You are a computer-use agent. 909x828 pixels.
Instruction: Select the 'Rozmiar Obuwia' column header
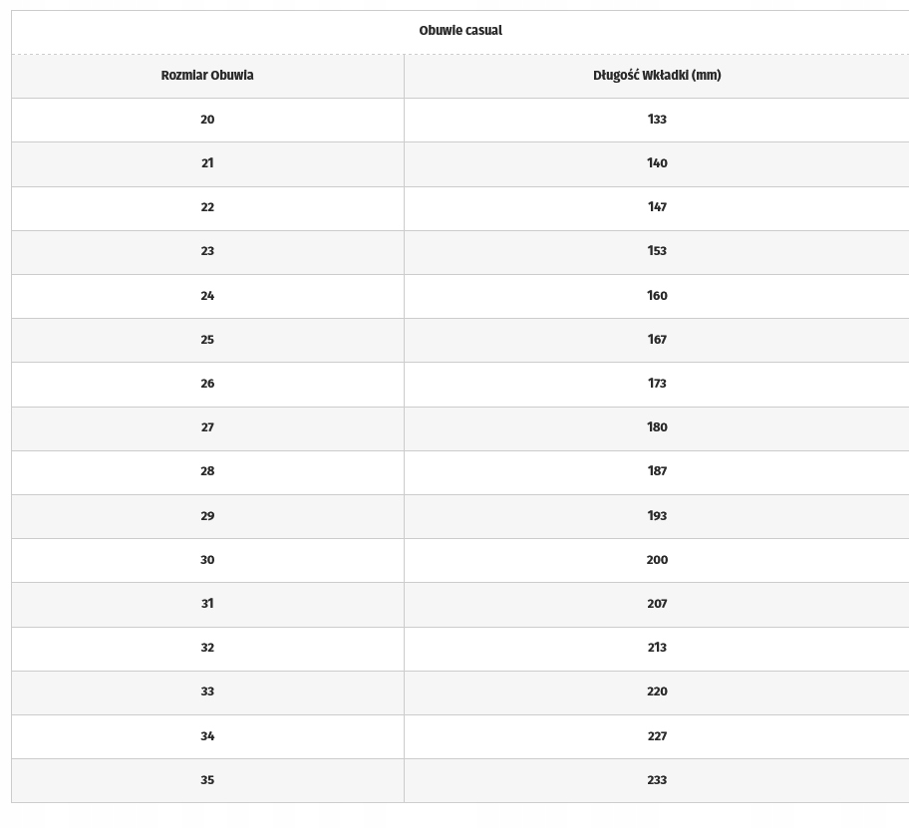coord(207,76)
